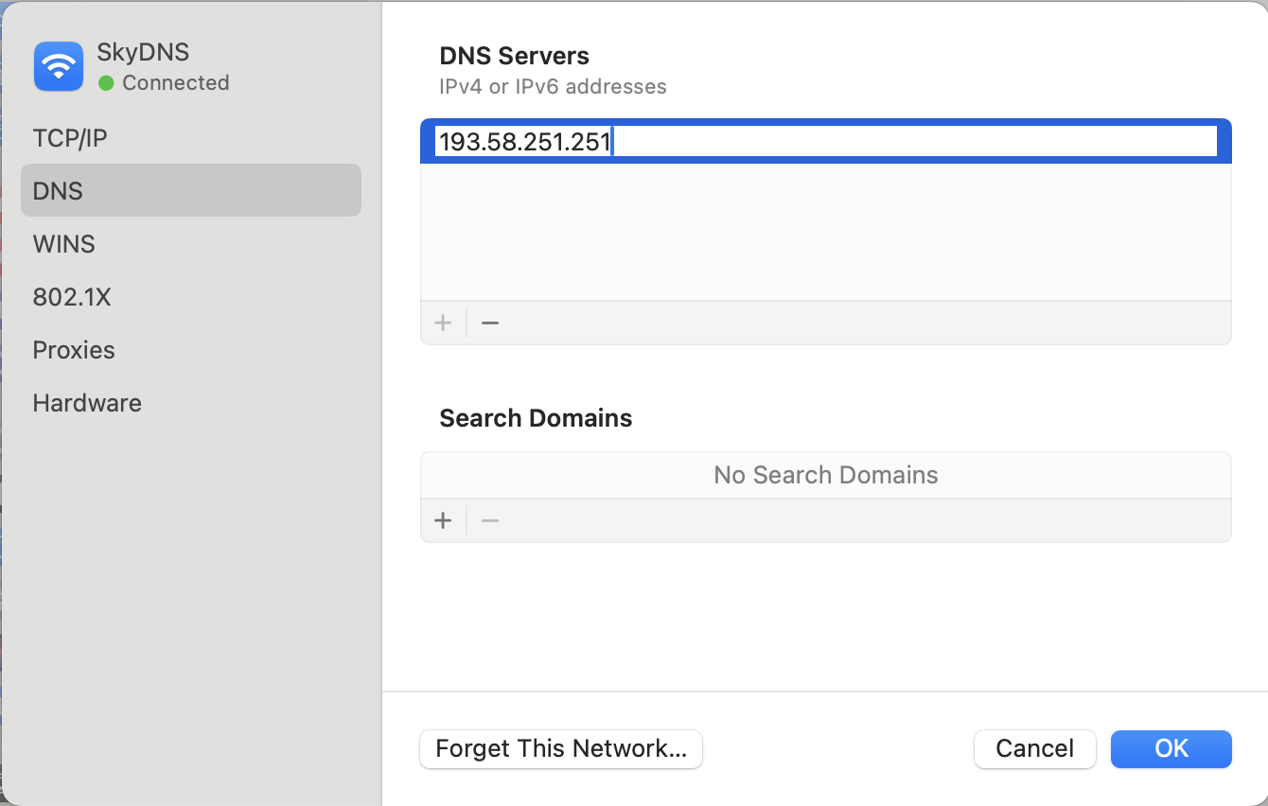The height and width of the screenshot is (806, 1268).
Task: Click the blue Wi-Fi network icon
Action: click(x=59, y=66)
